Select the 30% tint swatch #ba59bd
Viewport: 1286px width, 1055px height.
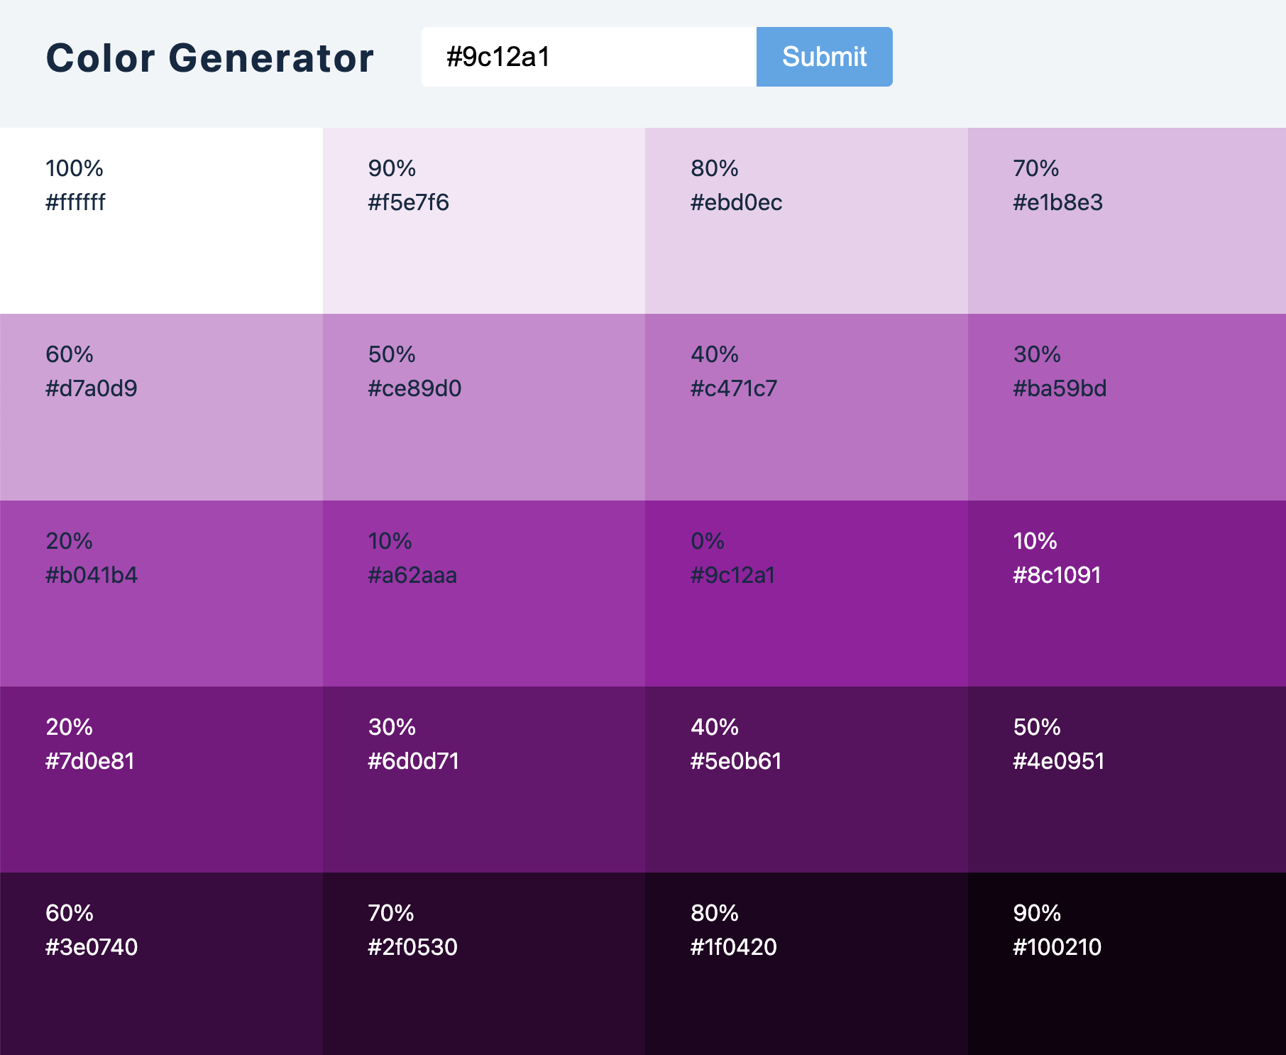pyautogui.click(x=1127, y=407)
